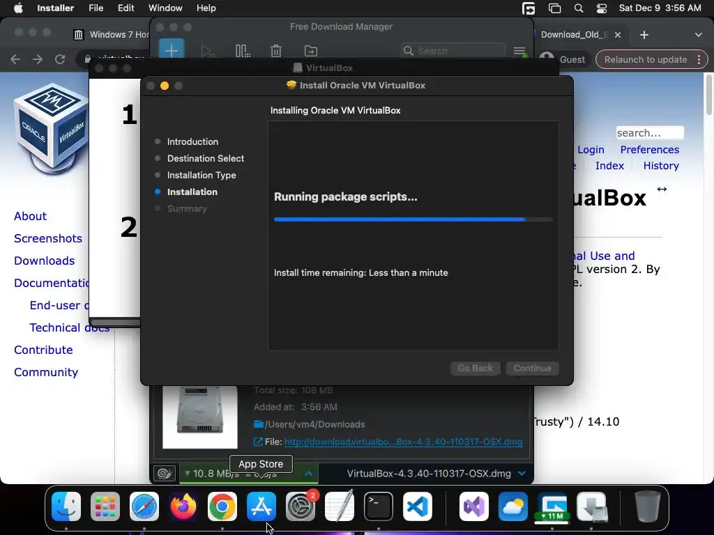The width and height of the screenshot is (714, 535).
Task: Open Spotlight search in menu bar
Action: pos(578,8)
